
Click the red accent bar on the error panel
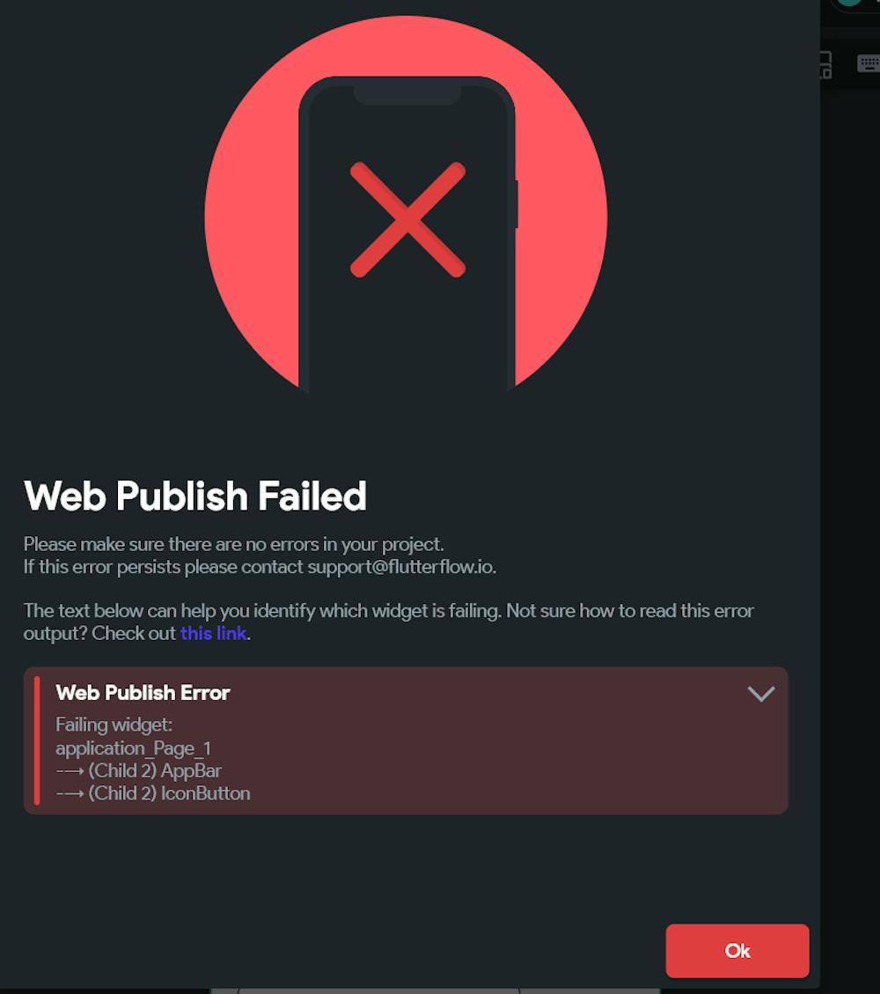(37, 740)
